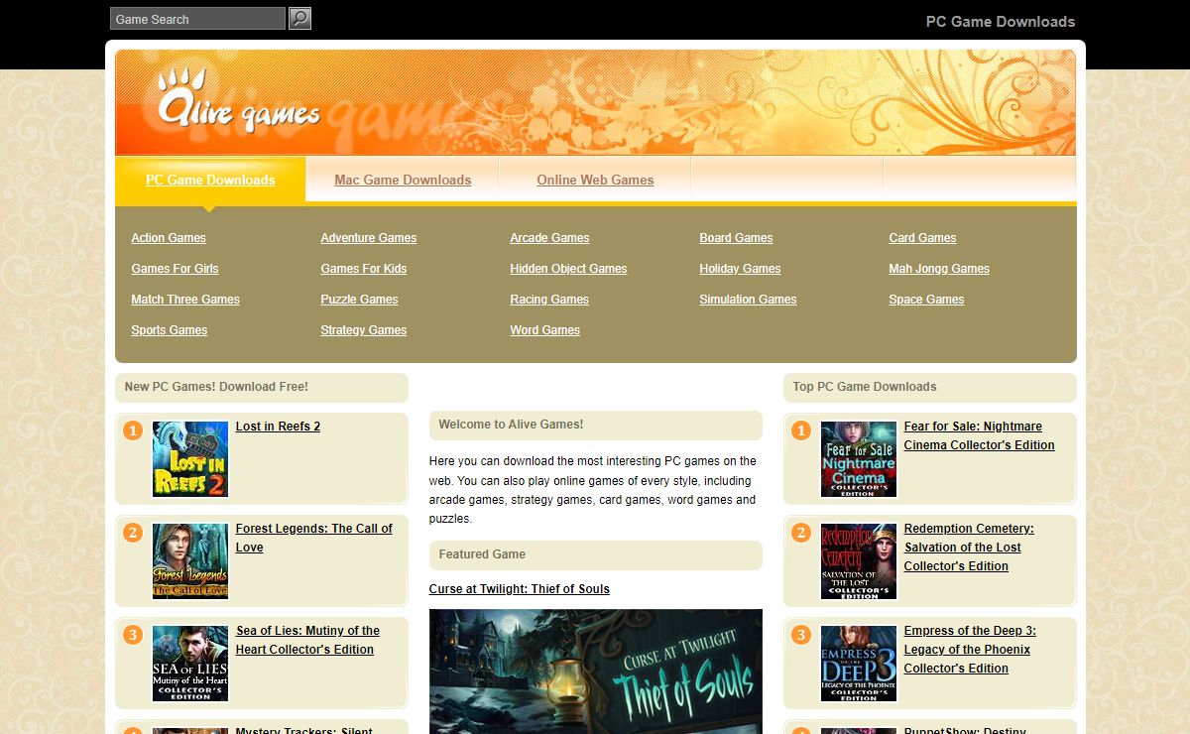1190x734 pixels.
Task: Click Empress of the Deep 3 thumbnail
Action: (859, 664)
